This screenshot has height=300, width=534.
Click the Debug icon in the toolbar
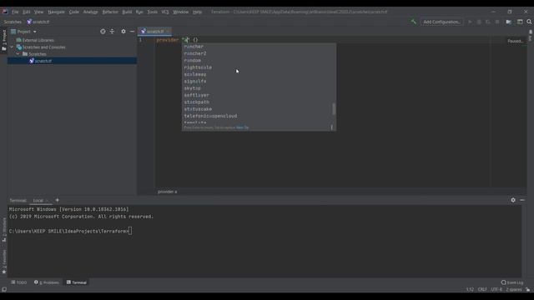click(x=479, y=22)
